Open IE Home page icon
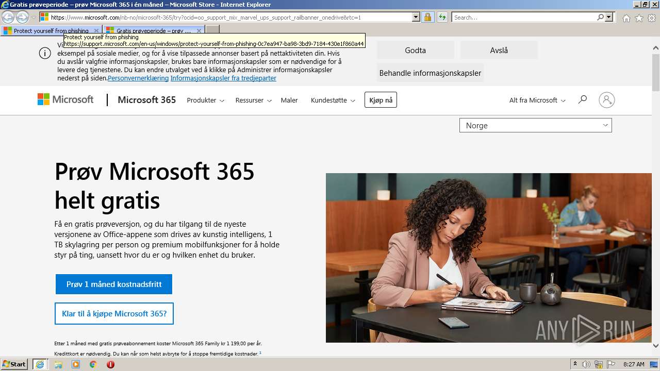This screenshot has height=371, width=660. pyautogui.click(x=626, y=18)
